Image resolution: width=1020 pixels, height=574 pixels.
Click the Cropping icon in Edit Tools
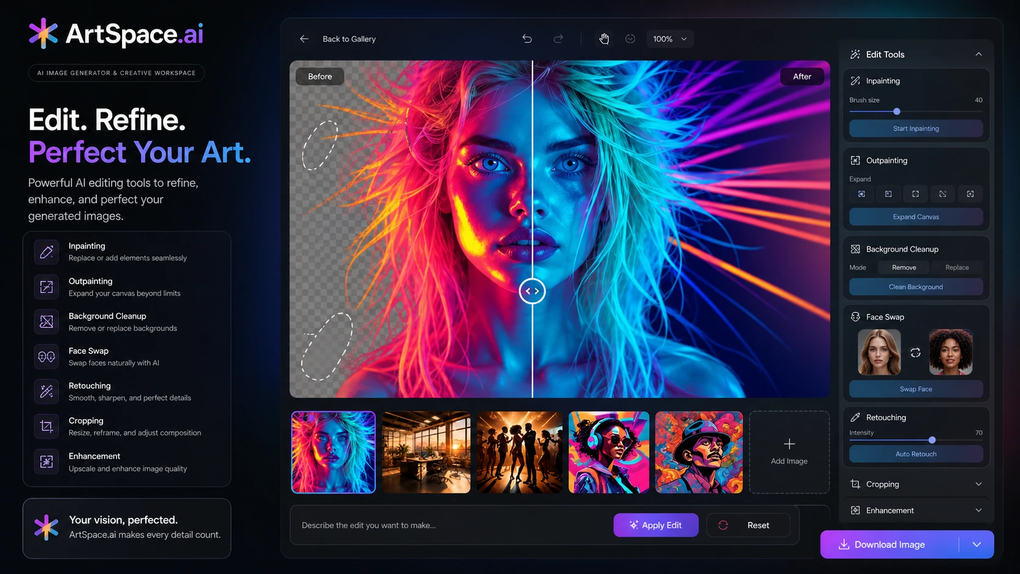pyautogui.click(x=855, y=484)
